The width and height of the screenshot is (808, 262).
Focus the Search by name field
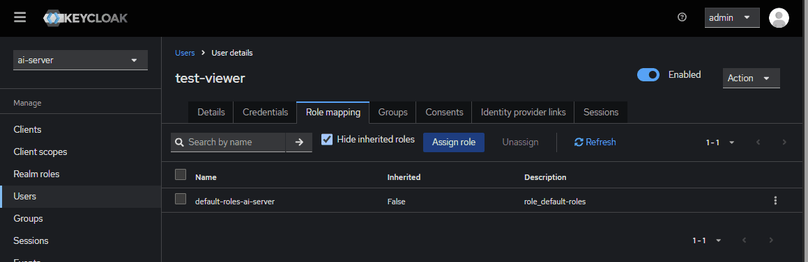(x=228, y=142)
